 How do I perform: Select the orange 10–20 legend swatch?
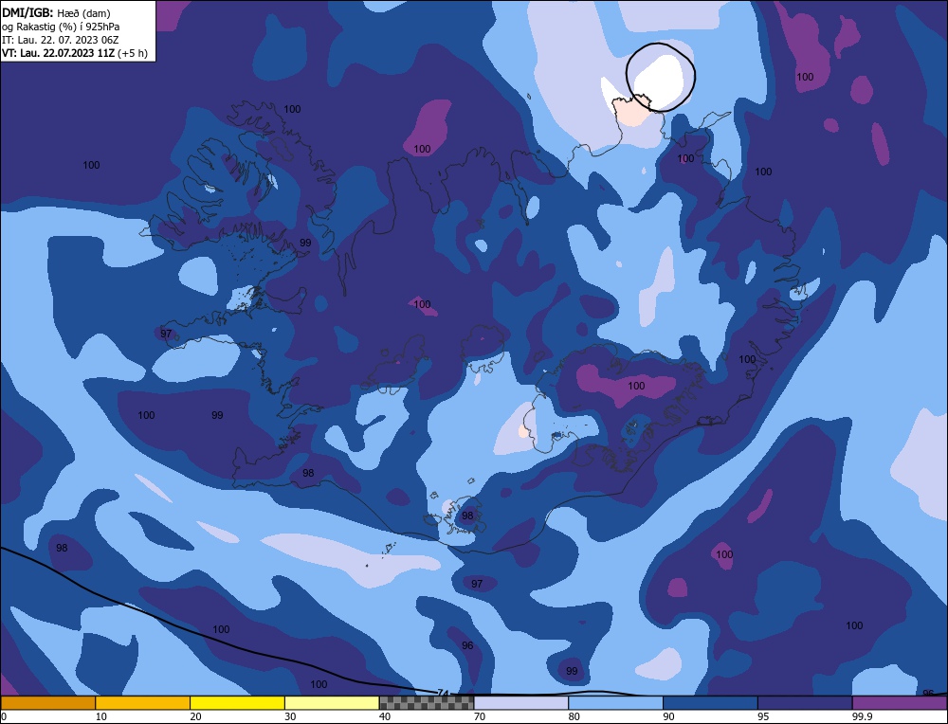click(143, 703)
